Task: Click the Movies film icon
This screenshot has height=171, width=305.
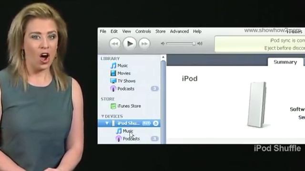Action: (113, 73)
